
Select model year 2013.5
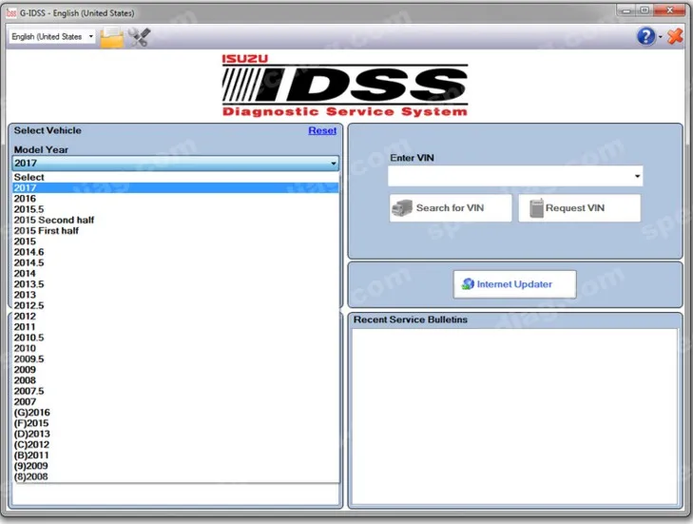[x=176, y=284]
